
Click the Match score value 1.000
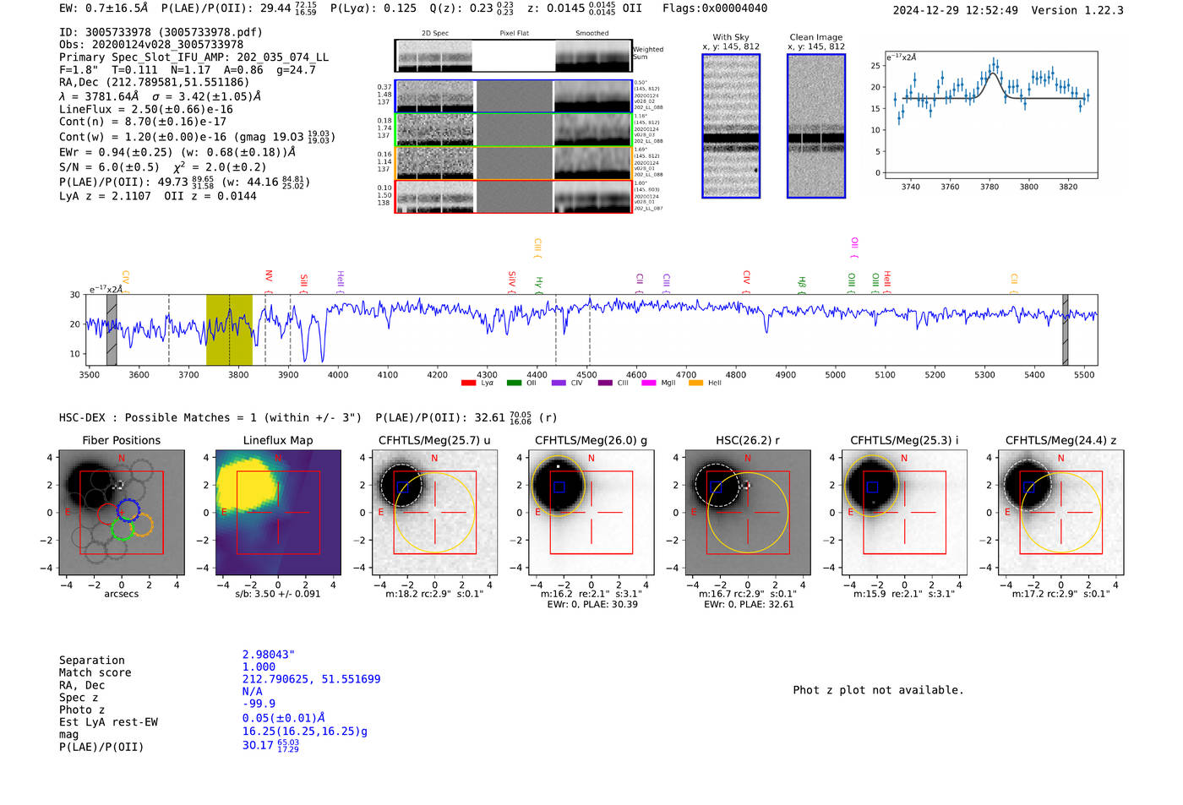(x=259, y=667)
